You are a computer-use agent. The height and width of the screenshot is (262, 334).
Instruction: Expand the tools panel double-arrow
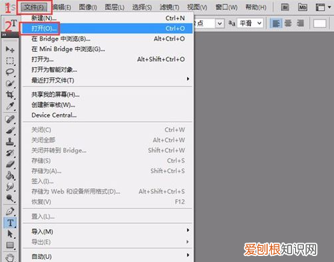(x=4, y=35)
